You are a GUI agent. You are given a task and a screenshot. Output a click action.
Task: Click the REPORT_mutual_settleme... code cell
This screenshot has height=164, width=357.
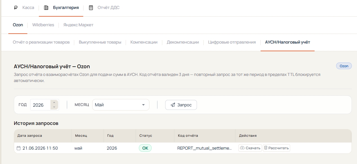pyautogui.click(x=205, y=148)
